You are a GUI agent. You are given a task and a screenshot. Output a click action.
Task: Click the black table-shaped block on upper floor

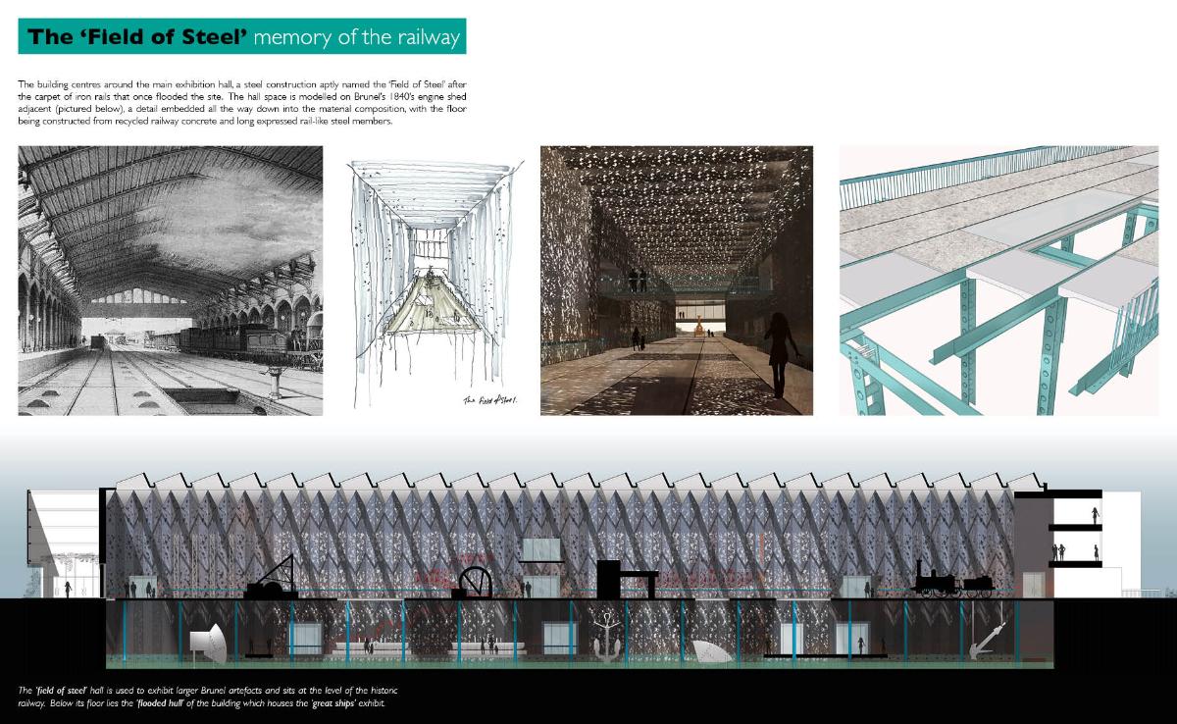(x=624, y=576)
